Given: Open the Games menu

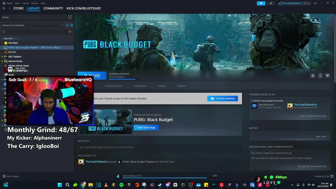Looking at the screenshot, I should (x=35, y=3).
